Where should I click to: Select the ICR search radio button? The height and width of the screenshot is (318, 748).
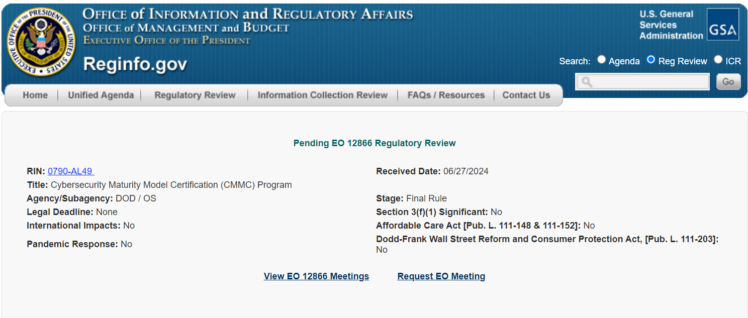pyautogui.click(x=718, y=59)
